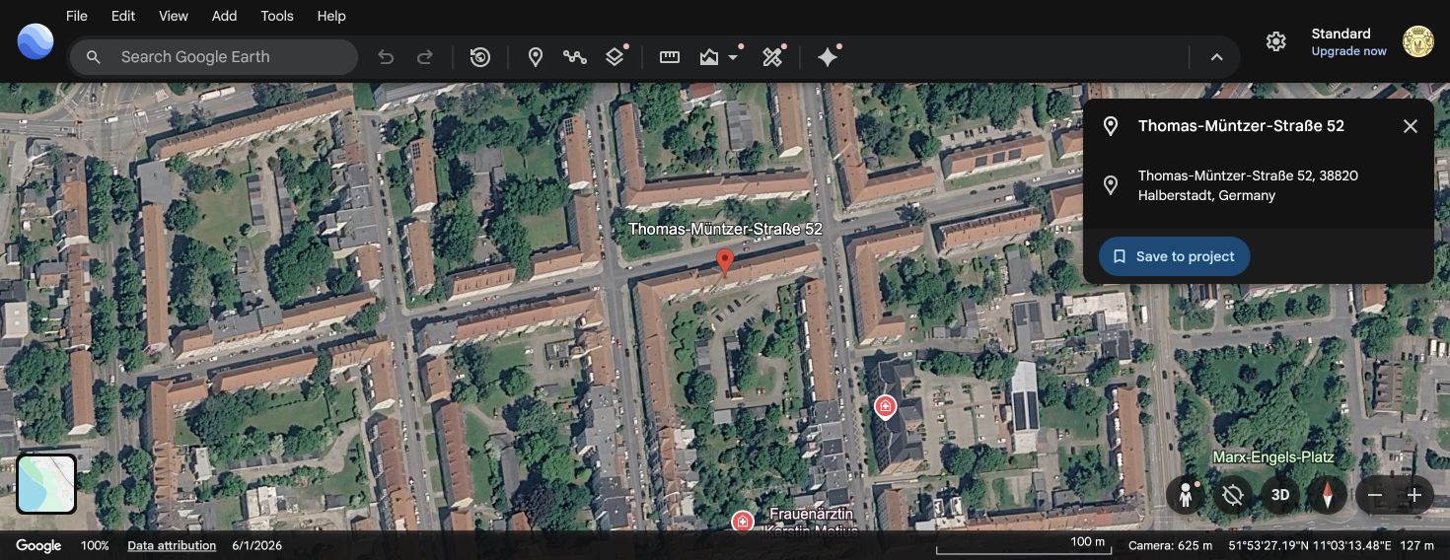Expand the dropdown arrow beside mountain icon
Image resolution: width=1450 pixels, height=560 pixels.
click(733, 57)
